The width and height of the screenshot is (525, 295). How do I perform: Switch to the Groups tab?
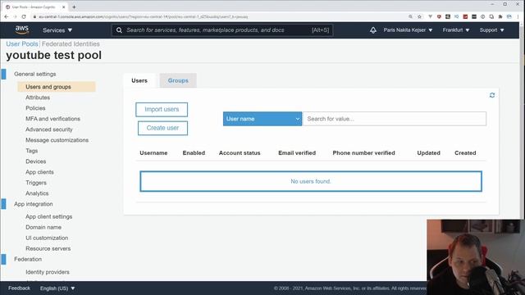point(178,80)
